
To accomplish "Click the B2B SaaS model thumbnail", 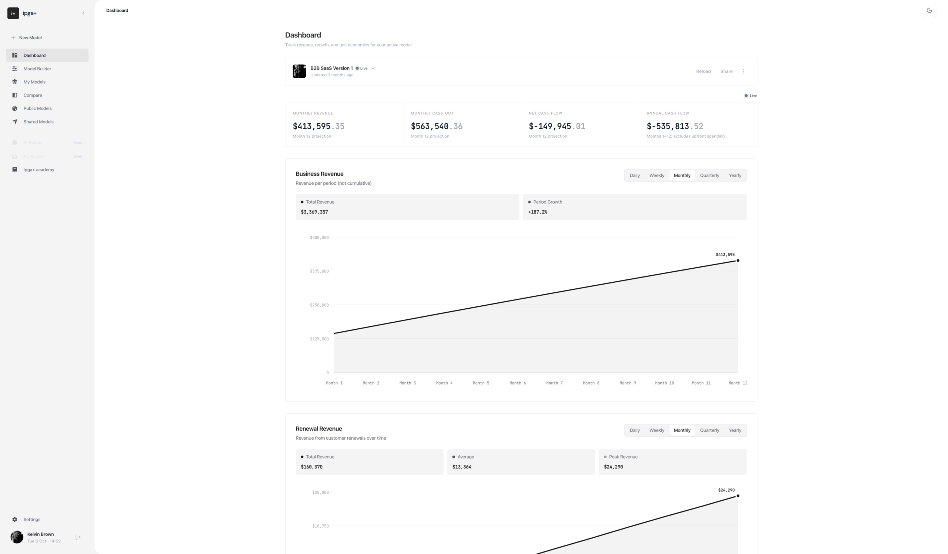I will [299, 71].
